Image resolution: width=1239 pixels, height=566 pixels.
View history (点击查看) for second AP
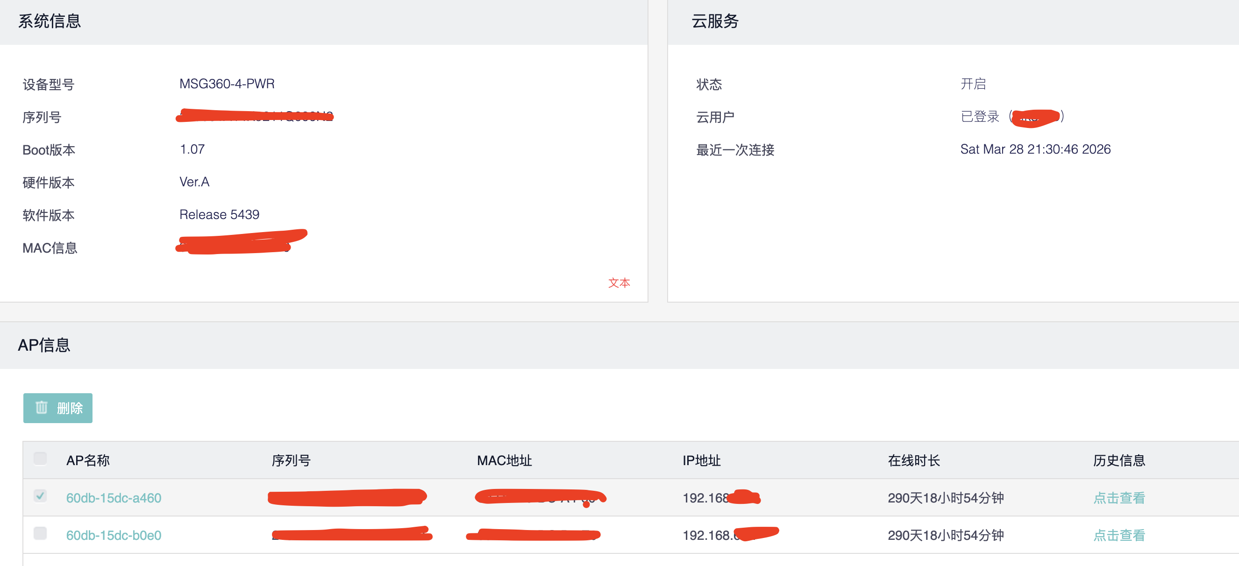click(x=1119, y=535)
